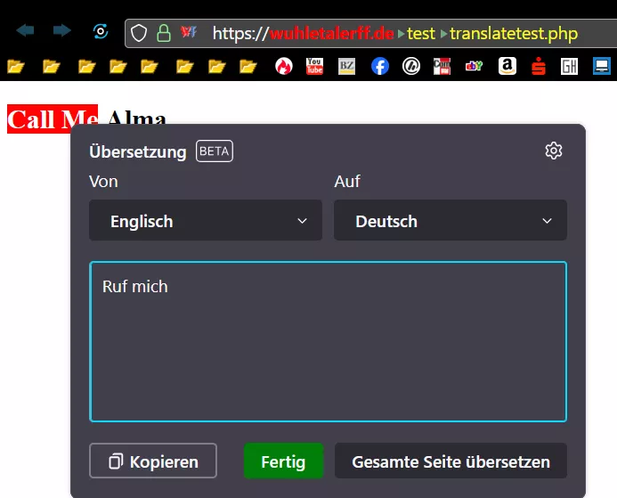Open the Sparkasse red S bookmark

[539, 66]
